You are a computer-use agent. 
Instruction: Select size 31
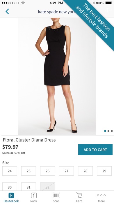(28, 187)
